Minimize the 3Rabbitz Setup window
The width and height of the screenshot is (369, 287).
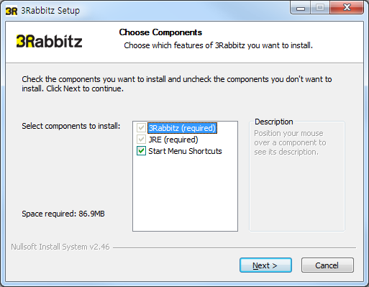click(x=301, y=8)
